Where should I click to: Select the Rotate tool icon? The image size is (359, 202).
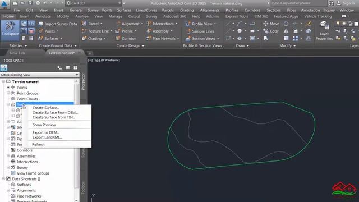(x=286, y=24)
